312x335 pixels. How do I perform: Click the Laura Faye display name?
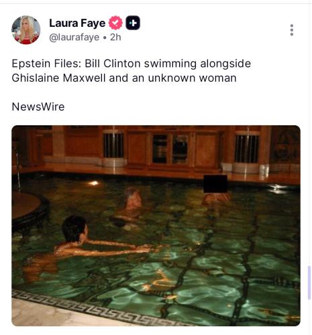(x=77, y=23)
